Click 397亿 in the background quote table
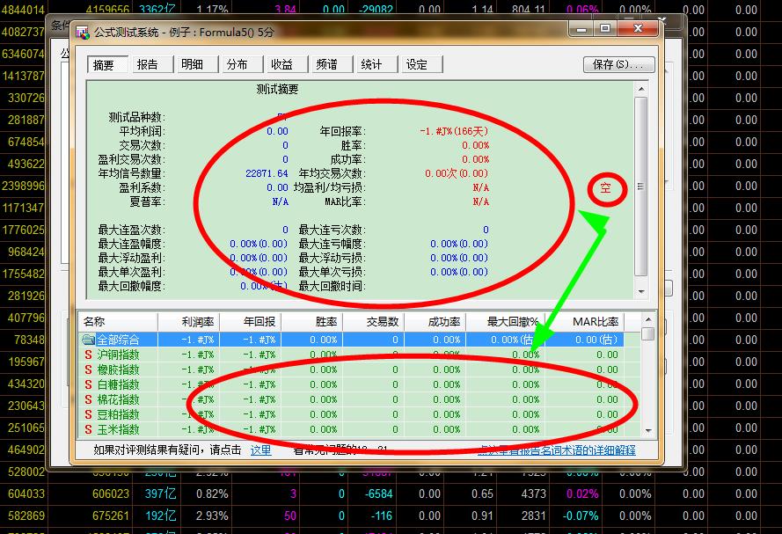This screenshot has width=782, height=534. tap(161, 494)
